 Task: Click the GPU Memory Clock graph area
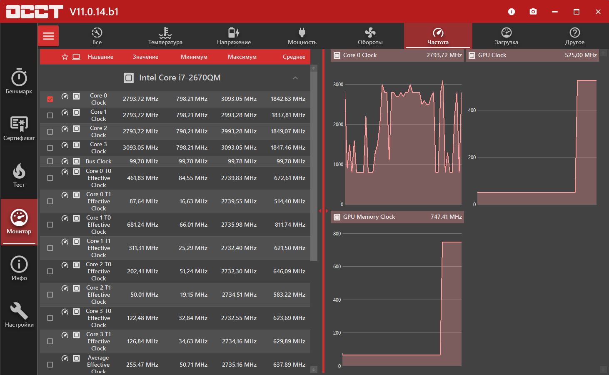[402, 300]
